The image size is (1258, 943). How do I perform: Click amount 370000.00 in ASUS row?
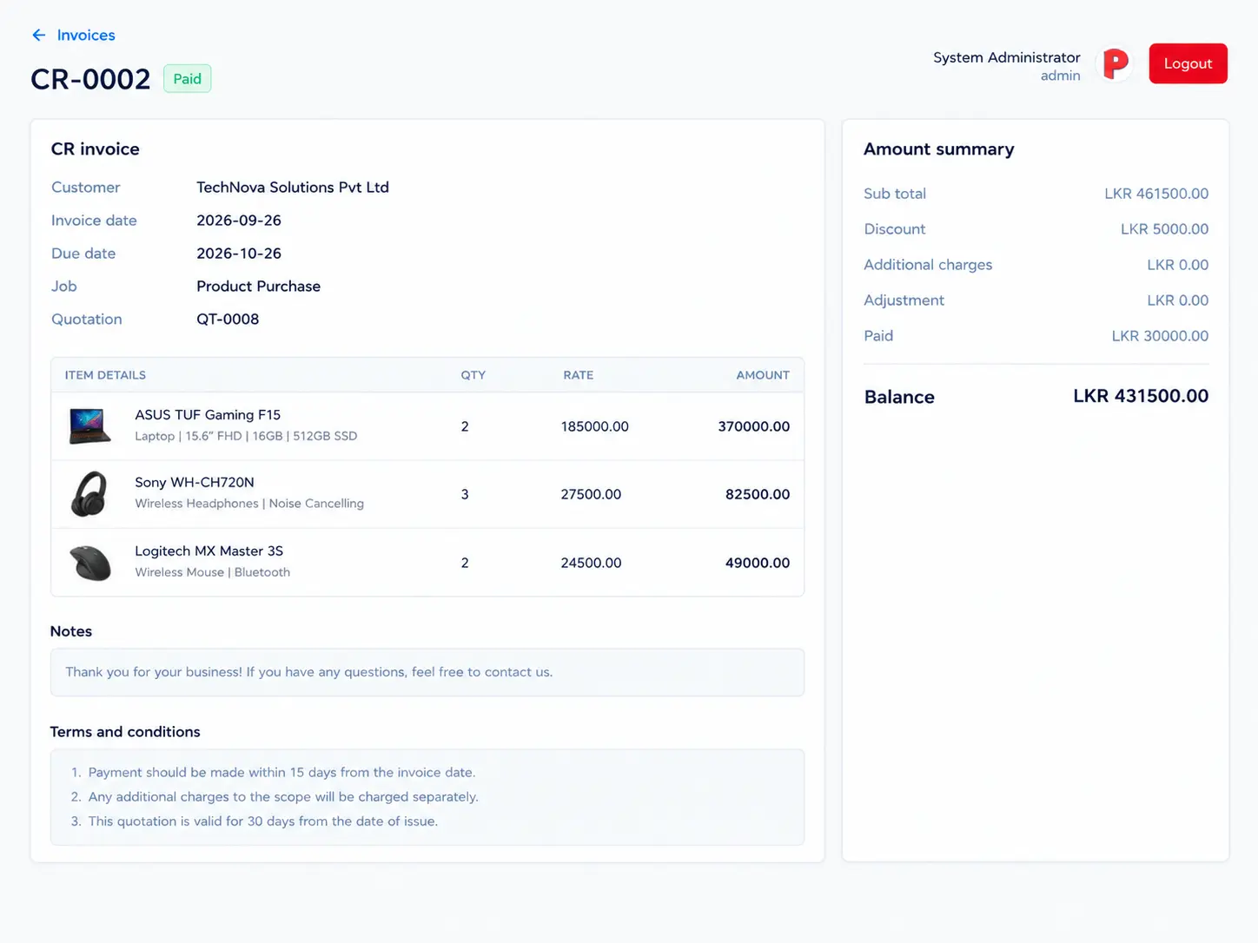tap(754, 426)
